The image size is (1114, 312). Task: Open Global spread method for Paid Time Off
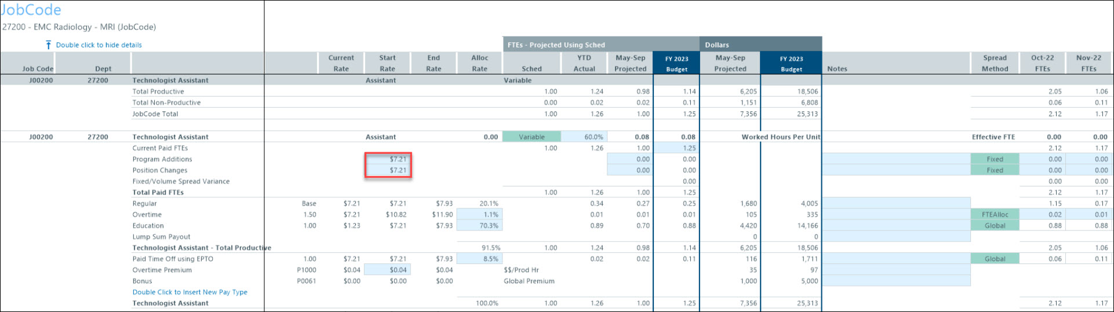[x=995, y=259]
